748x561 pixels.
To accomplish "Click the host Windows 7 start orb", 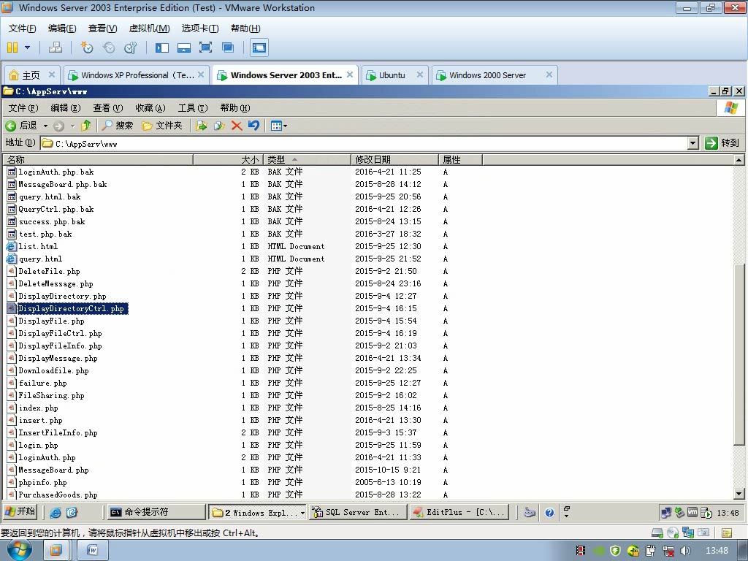I will point(20,550).
